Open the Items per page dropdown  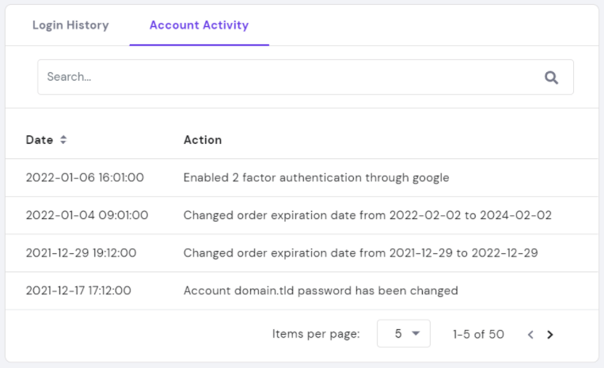403,334
